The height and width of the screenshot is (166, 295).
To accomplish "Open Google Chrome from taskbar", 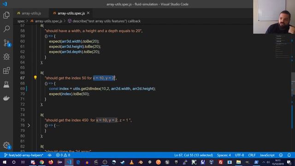I will 41,162.
